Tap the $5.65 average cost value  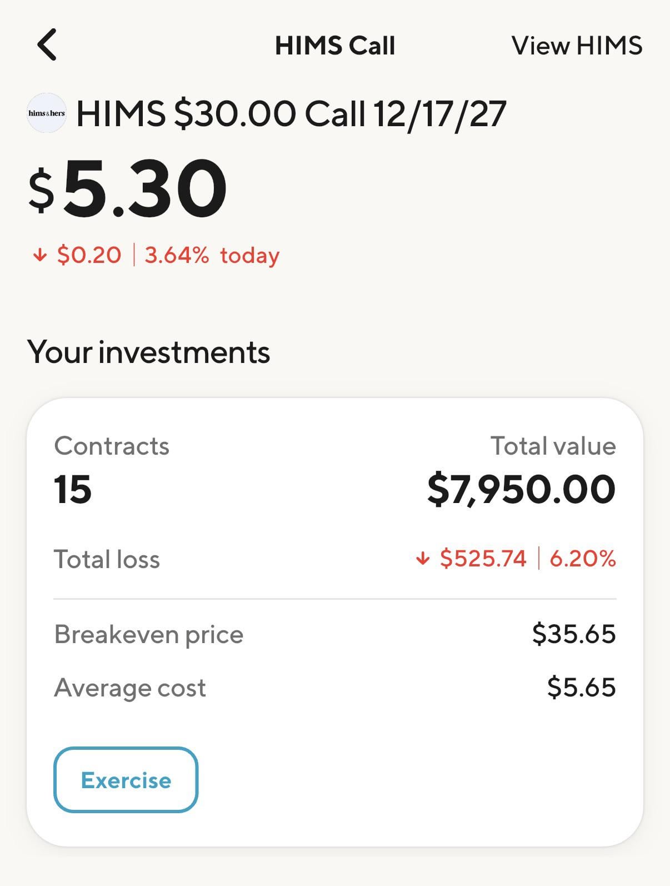point(581,688)
